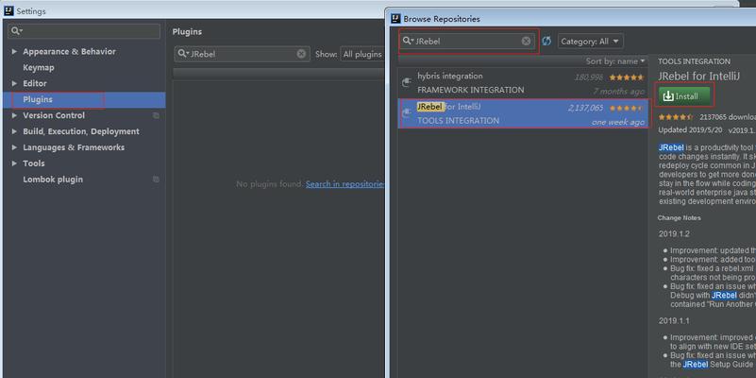Clear the JRebel search in Browse Repositories

tap(526, 41)
